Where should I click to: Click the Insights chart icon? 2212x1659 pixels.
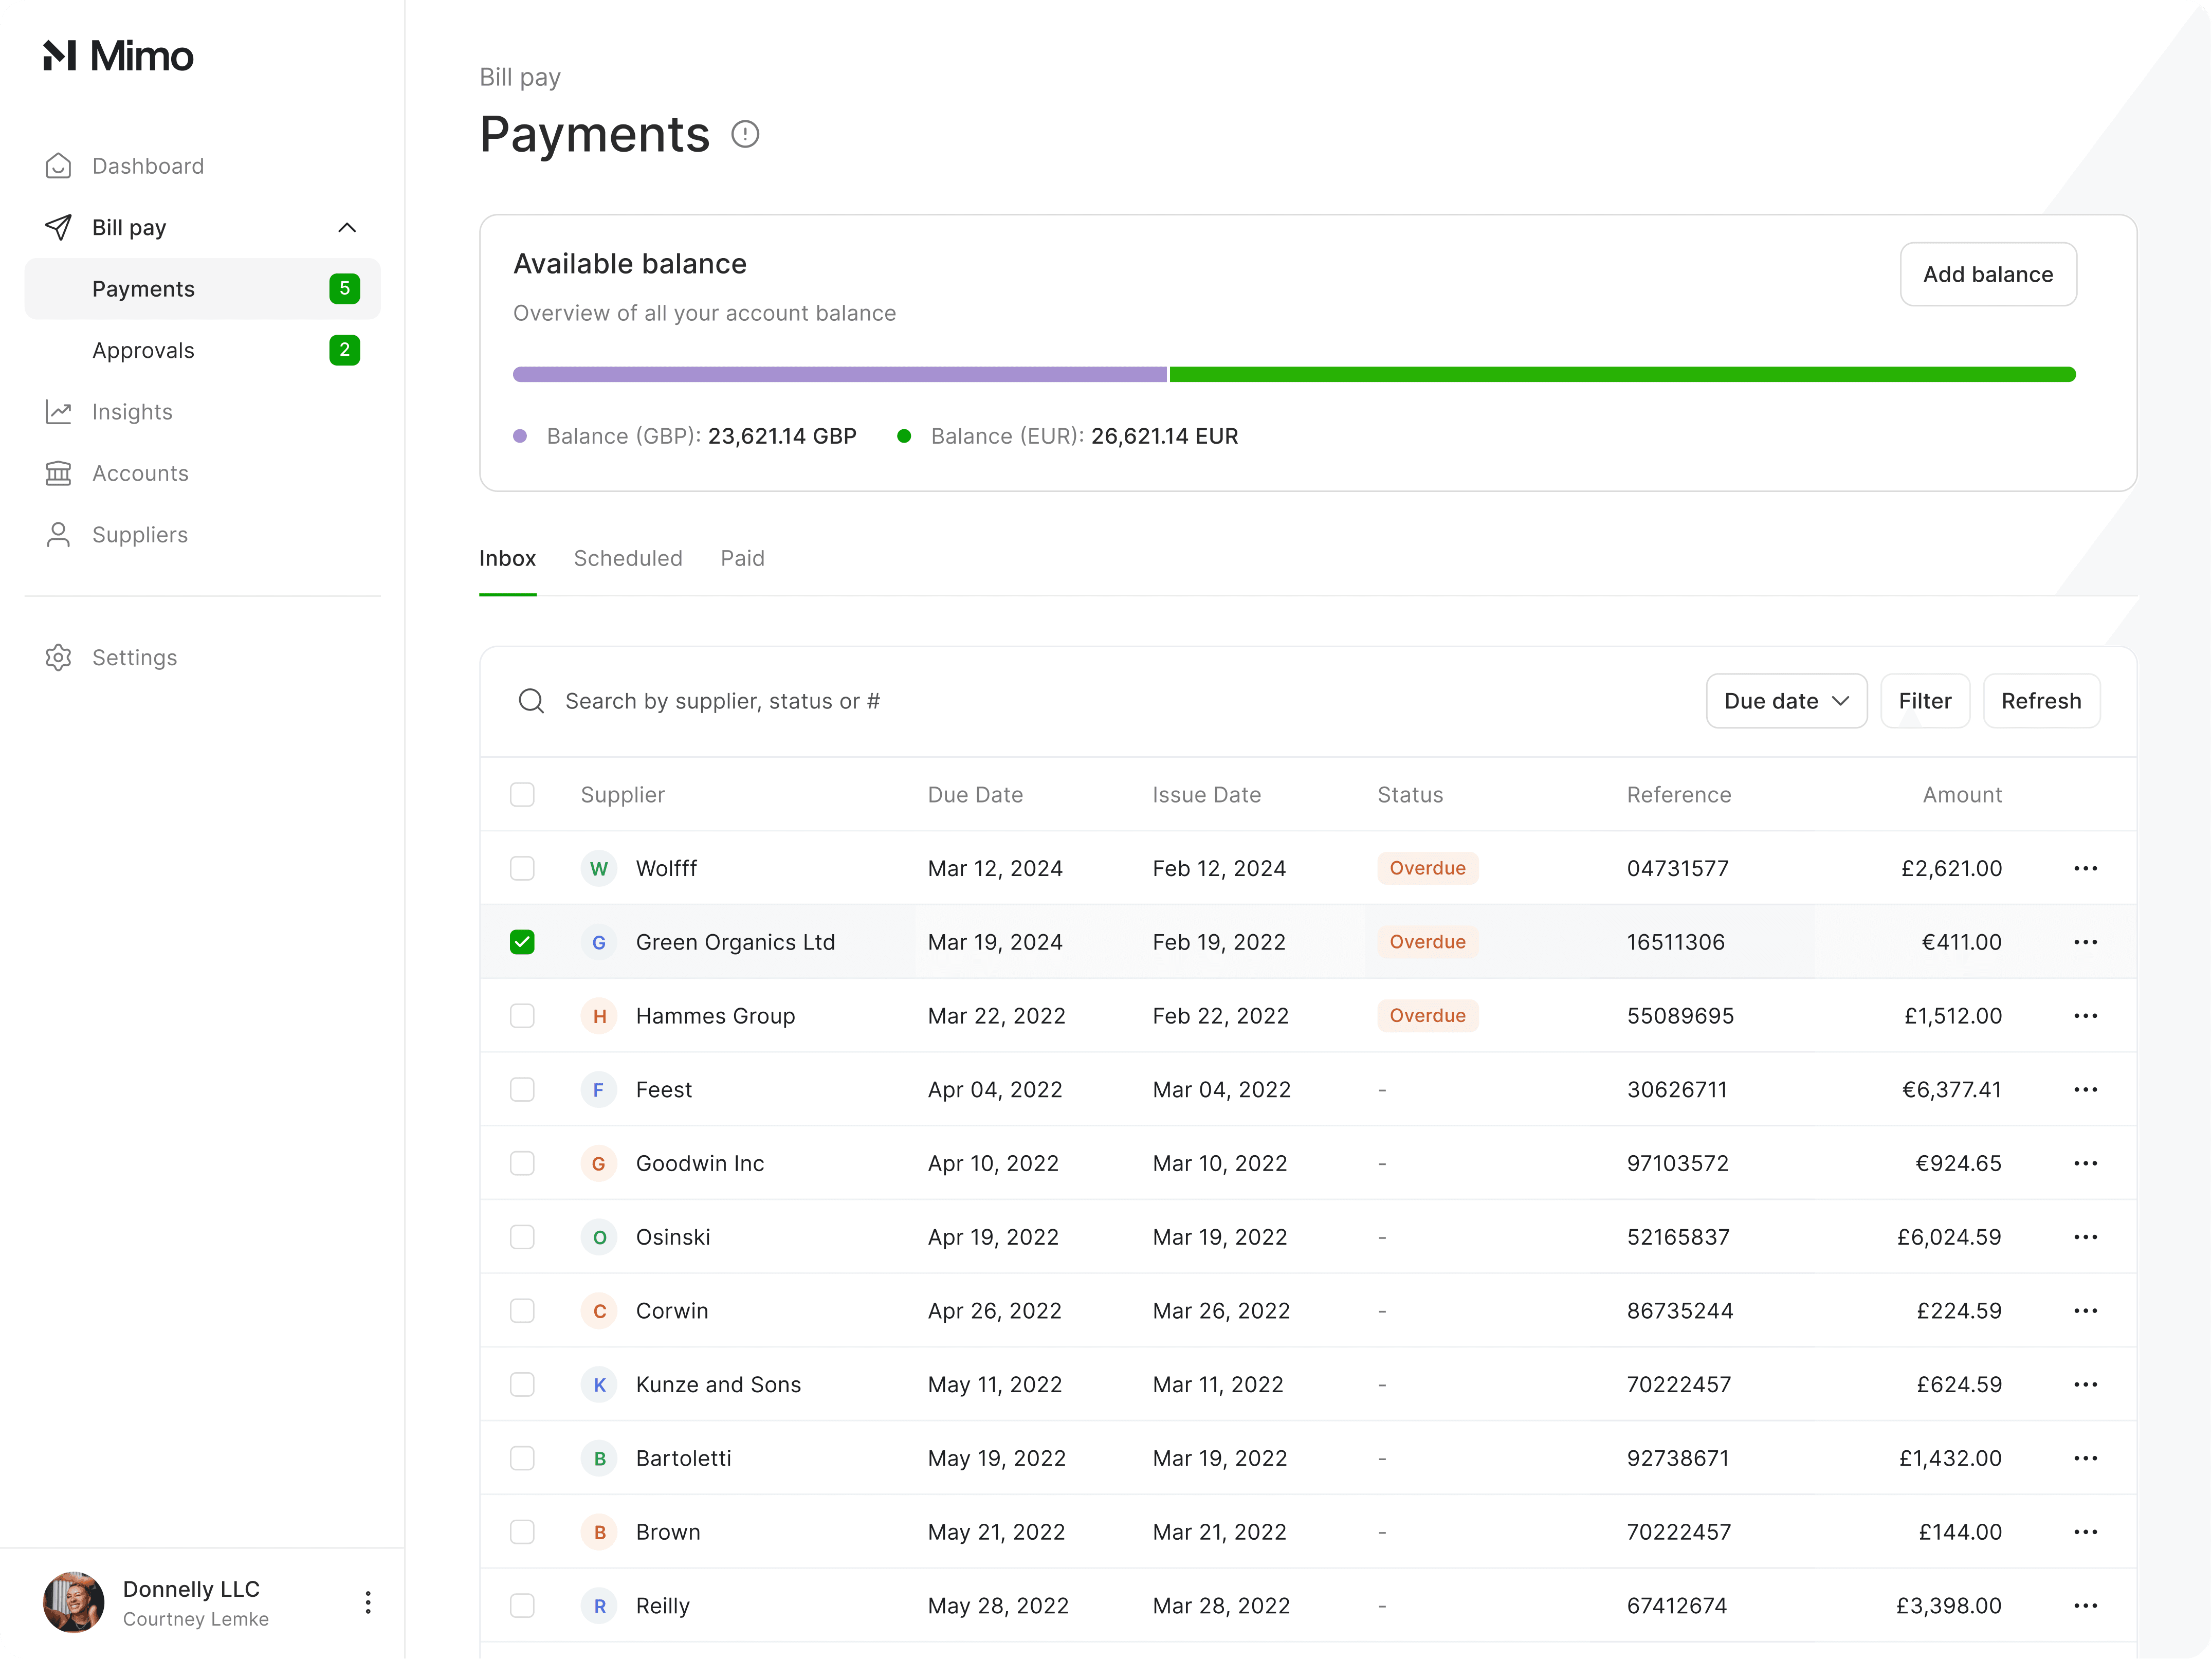58,412
